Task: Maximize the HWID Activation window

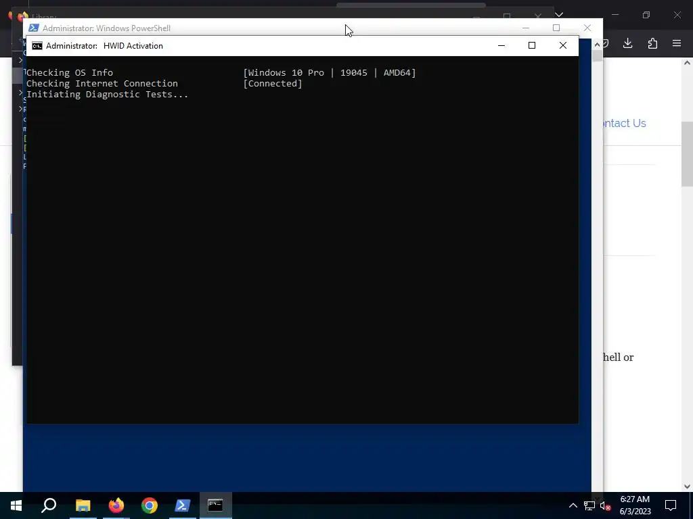Action: point(532,45)
